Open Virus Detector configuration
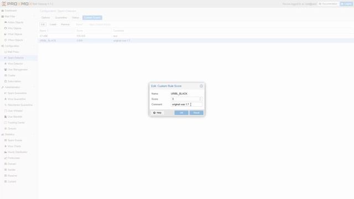The width and height of the screenshot is (354, 199). 15,64
